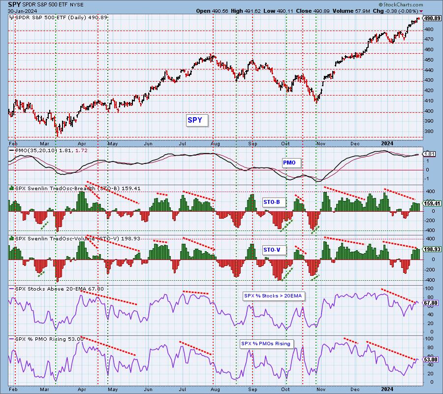
Task: Click the 1.81 PMO value tag on right axis
Action: coord(429,154)
